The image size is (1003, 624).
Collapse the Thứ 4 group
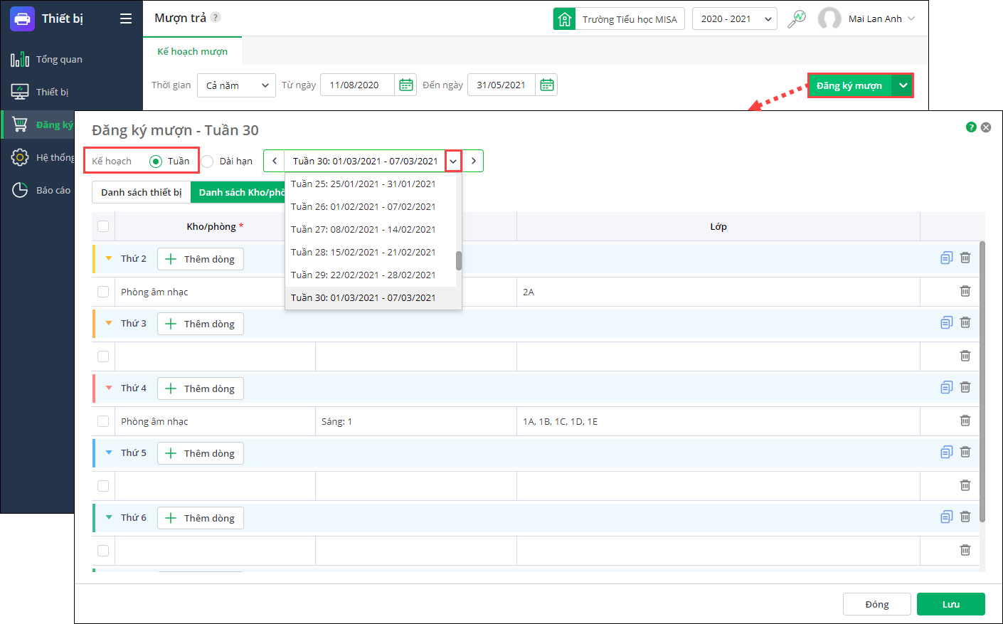tap(109, 388)
